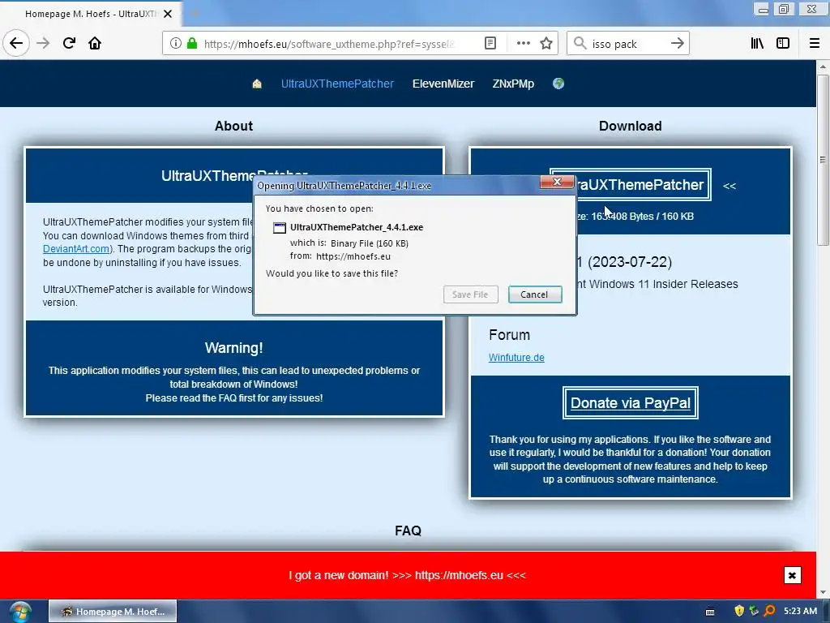Bookmark this page with the star

(x=546, y=44)
